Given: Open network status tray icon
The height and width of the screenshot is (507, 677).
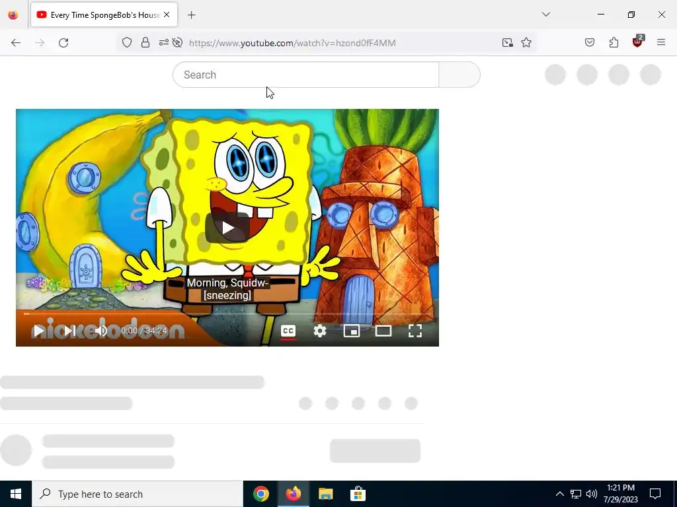Looking at the screenshot, I should click(576, 494).
